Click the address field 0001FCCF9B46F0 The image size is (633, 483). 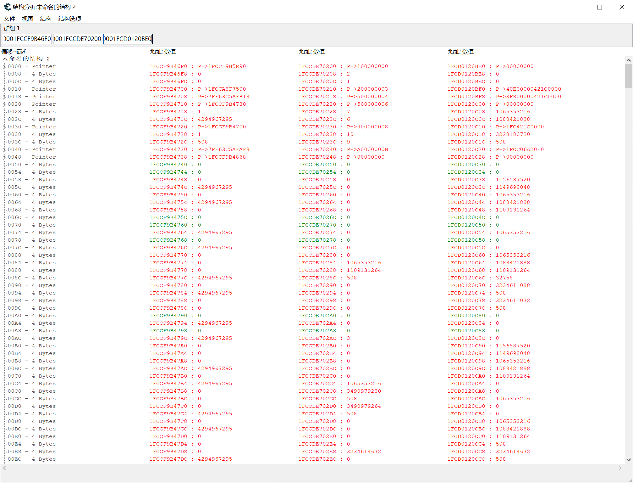[x=27, y=39]
